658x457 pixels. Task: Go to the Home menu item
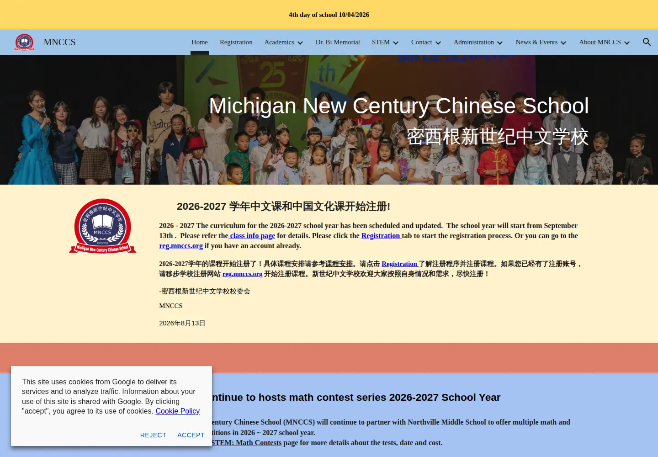click(200, 42)
